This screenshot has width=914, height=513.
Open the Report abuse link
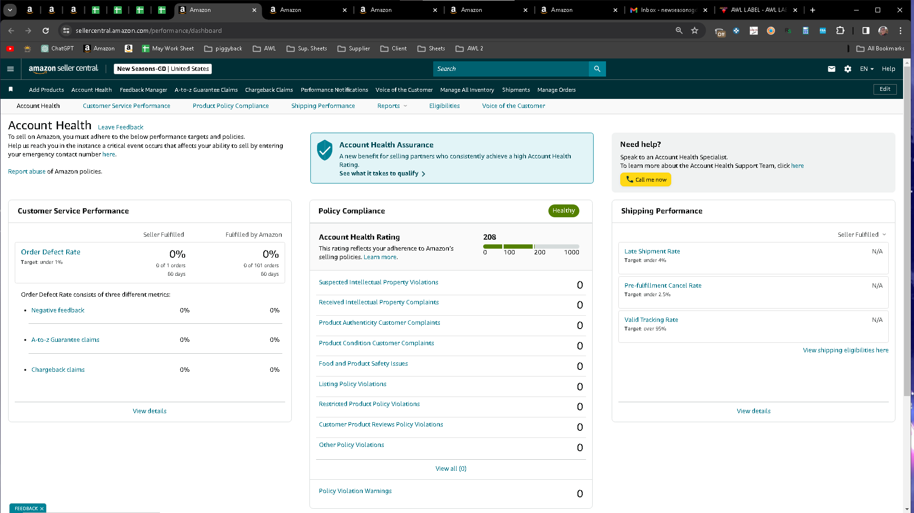pos(27,172)
